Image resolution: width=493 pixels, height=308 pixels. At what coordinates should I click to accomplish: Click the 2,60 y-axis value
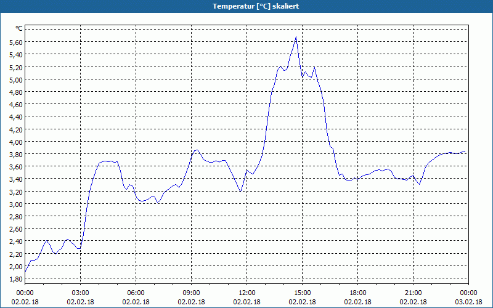17,229
